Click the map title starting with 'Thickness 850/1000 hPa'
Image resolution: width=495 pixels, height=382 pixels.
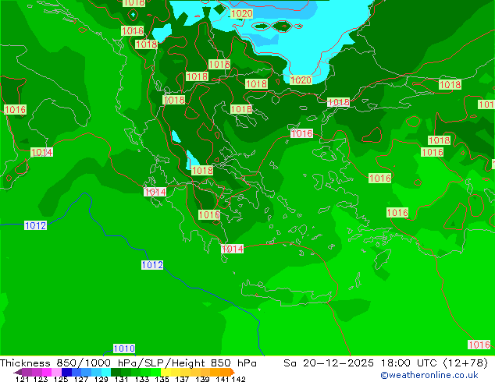tap(128, 363)
